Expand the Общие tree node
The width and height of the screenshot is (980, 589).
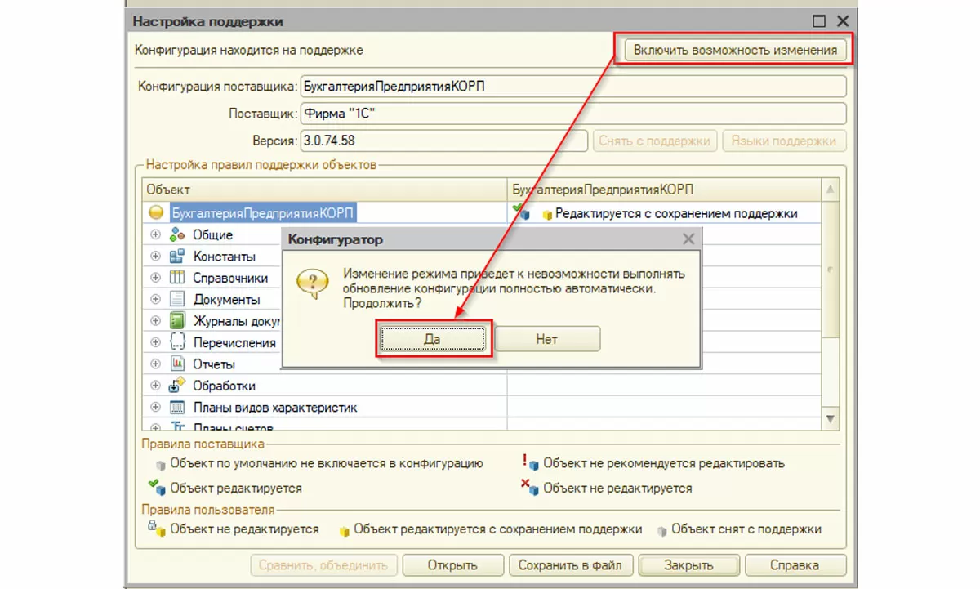point(156,234)
